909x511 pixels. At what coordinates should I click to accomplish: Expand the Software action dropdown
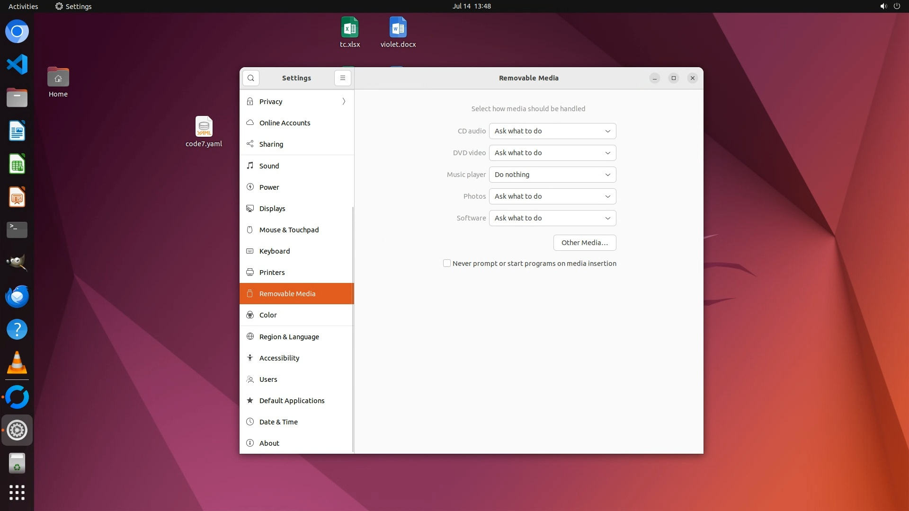click(x=552, y=218)
